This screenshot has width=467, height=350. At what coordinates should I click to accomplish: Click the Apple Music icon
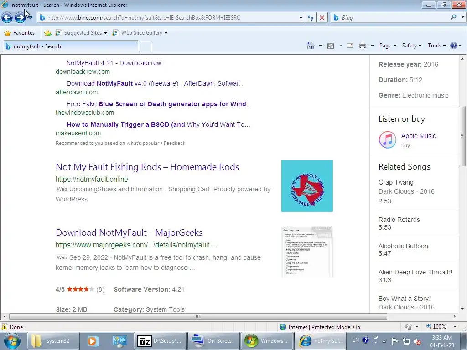pyautogui.click(x=388, y=139)
